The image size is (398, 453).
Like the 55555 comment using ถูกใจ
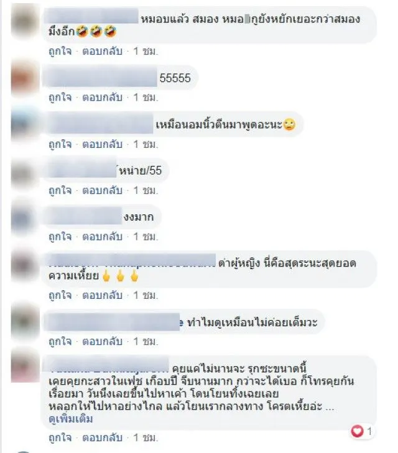pyautogui.click(x=60, y=98)
